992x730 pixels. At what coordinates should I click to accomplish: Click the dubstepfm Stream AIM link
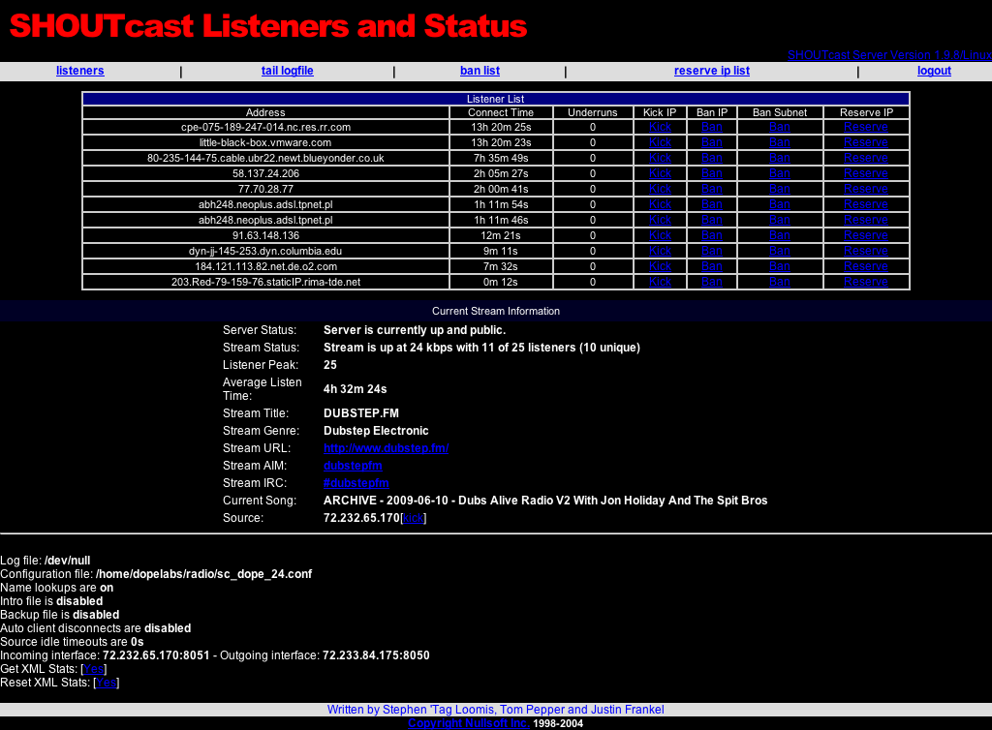pos(353,466)
